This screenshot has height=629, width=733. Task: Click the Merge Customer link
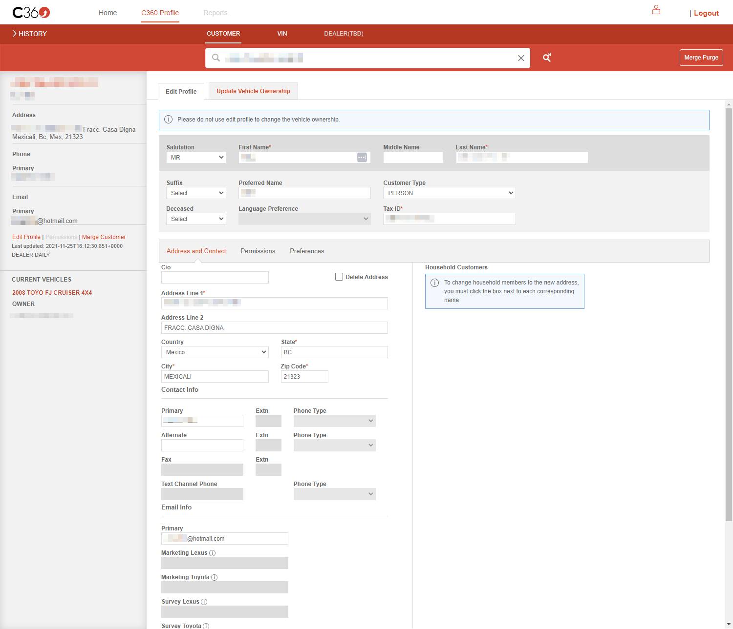[x=104, y=237]
